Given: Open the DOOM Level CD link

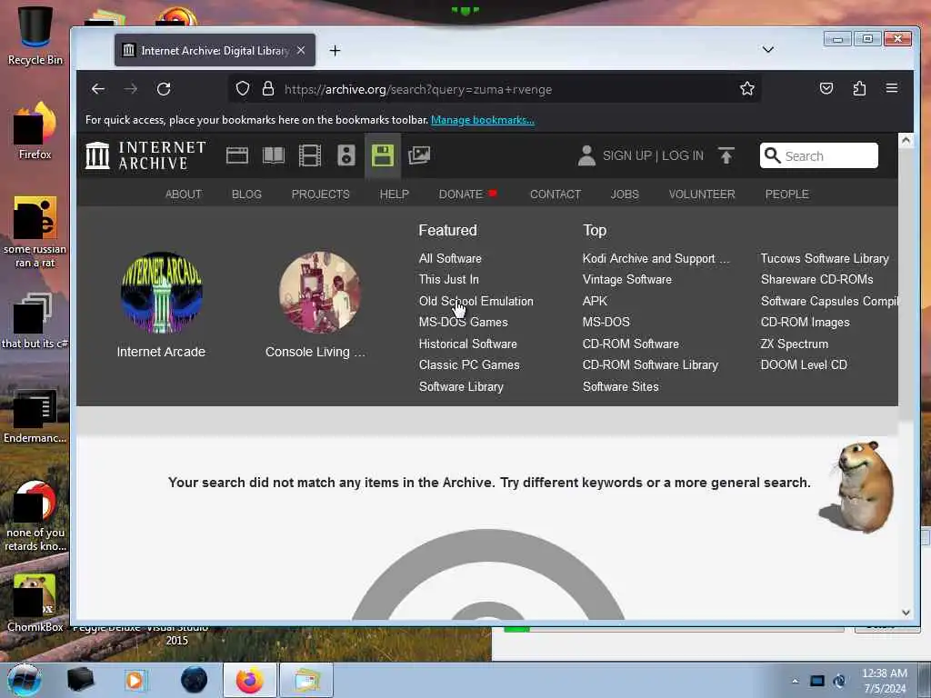Looking at the screenshot, I should tap(804, 364).
